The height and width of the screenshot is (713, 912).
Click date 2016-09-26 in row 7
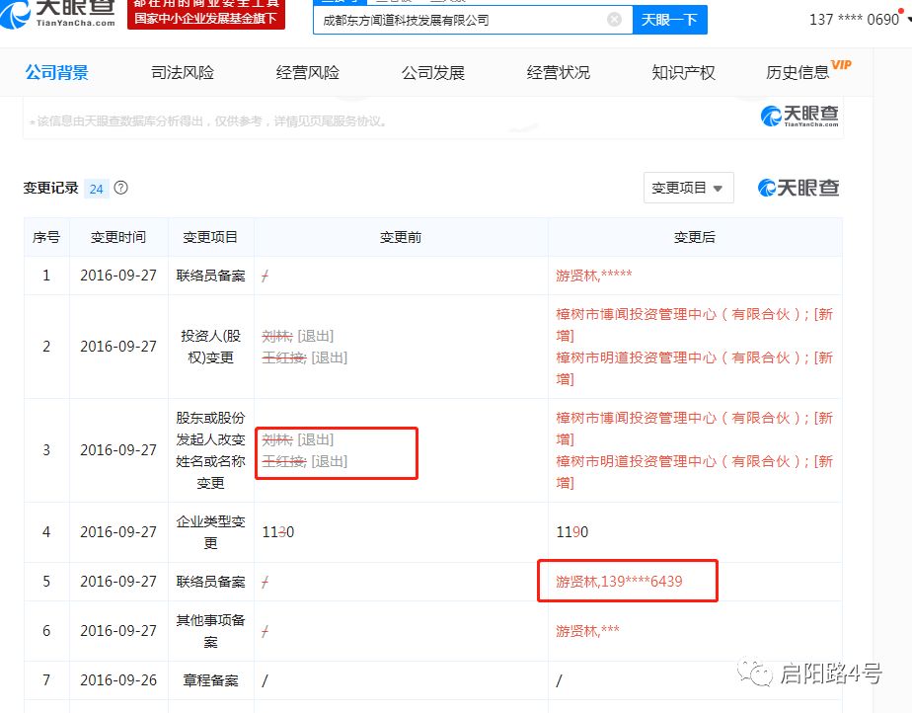118,680
